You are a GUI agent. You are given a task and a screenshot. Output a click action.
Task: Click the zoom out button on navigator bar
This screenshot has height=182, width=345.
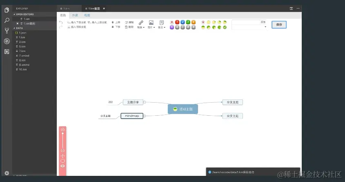(63, 151)
